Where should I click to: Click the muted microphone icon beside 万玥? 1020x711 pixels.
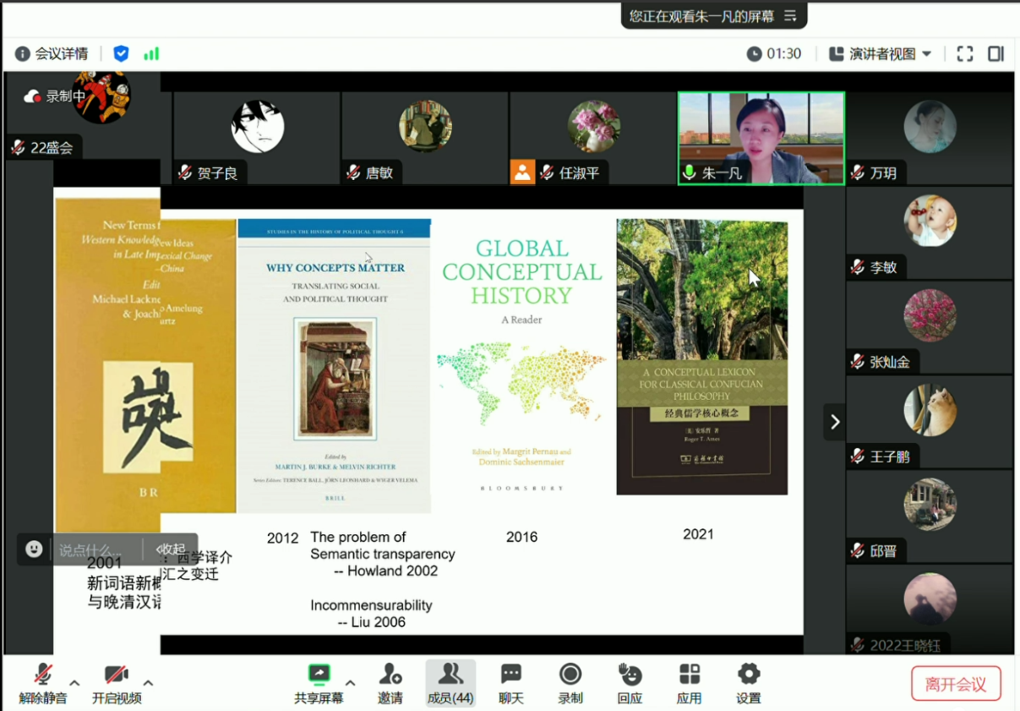(859, 173)
